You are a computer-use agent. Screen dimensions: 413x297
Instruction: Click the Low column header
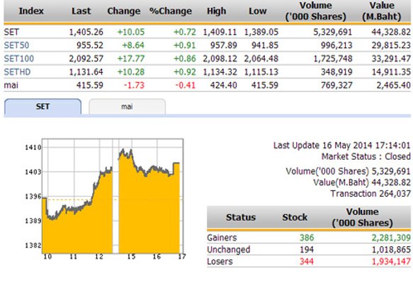coord(258,11)
